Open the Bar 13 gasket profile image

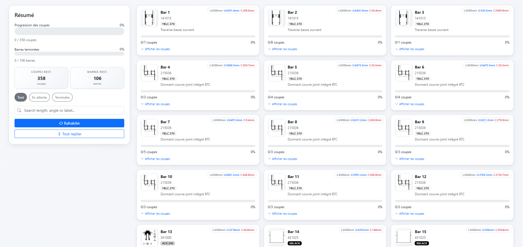[149, 237]
